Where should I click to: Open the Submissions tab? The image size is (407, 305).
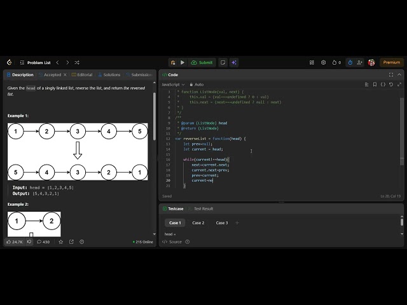pos(139,75)
